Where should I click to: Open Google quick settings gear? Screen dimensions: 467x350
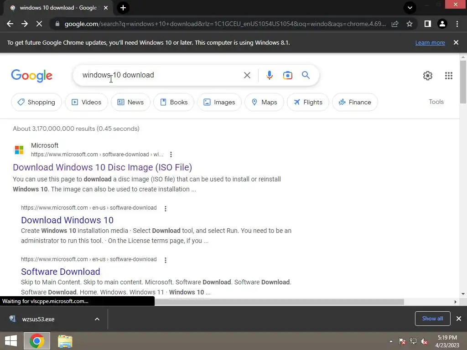pyautogui.click(x=428, y=76)
